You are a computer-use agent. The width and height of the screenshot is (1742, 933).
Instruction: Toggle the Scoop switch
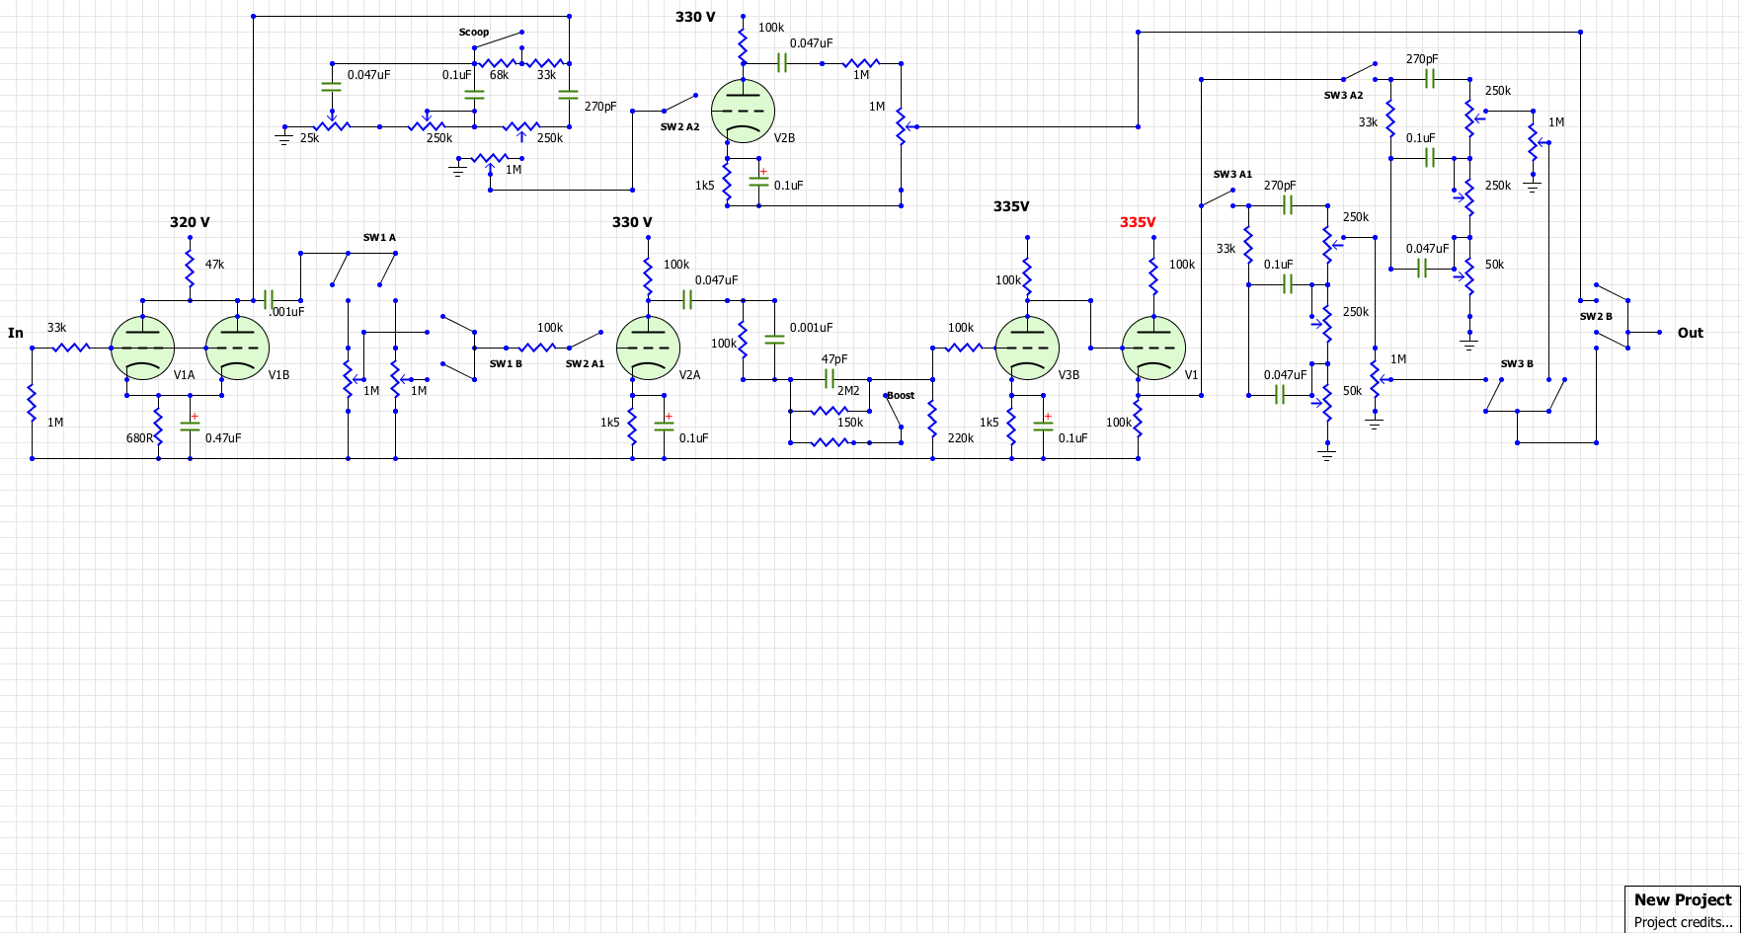[498, 39]
